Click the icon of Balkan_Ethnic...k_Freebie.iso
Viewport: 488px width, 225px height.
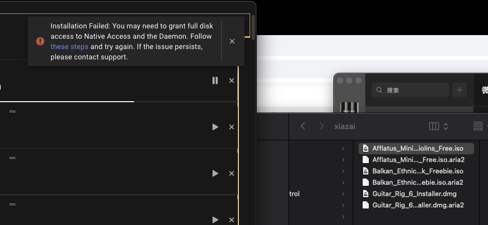coord(366,171)
